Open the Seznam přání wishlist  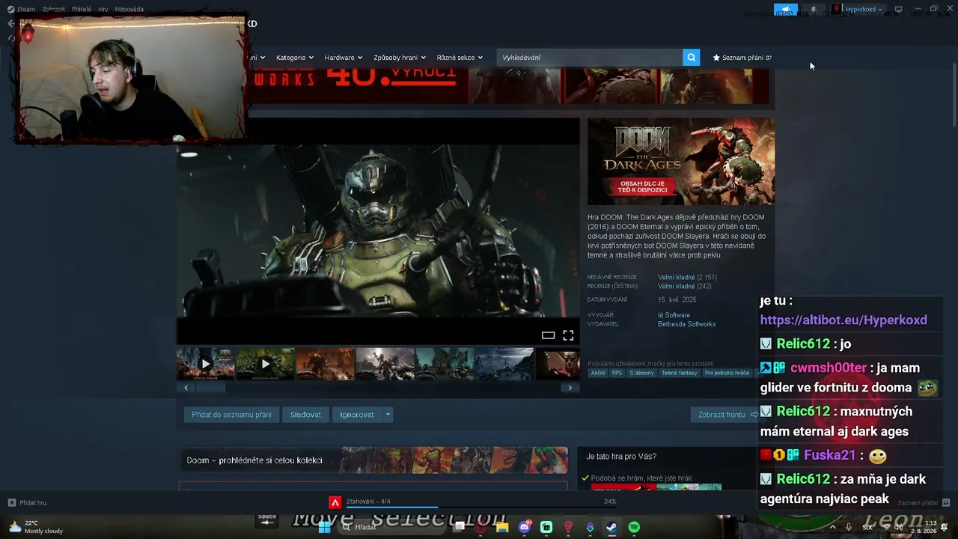pos(742,58)
